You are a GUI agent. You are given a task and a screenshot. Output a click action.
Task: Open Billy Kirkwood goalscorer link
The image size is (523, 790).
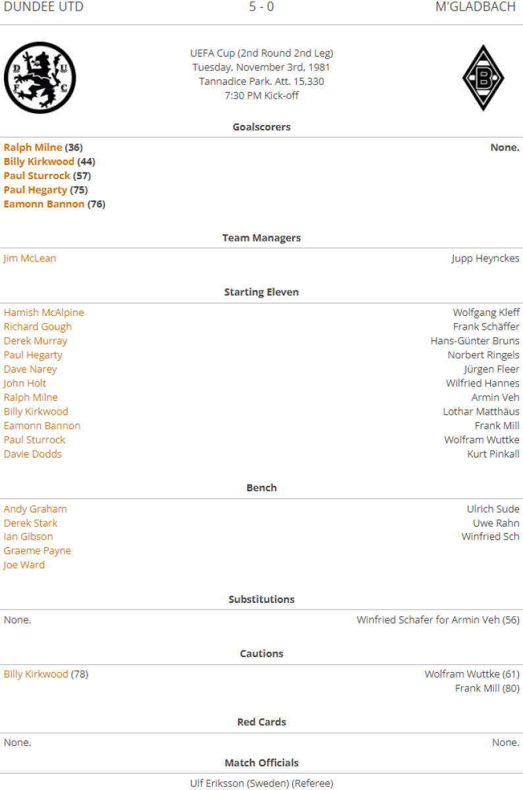(x=39, y=161)
